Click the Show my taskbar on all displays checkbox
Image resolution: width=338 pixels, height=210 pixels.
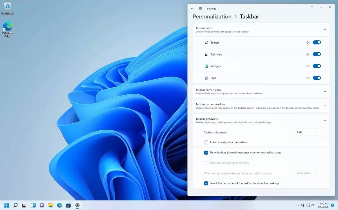(x=206, y=163)
